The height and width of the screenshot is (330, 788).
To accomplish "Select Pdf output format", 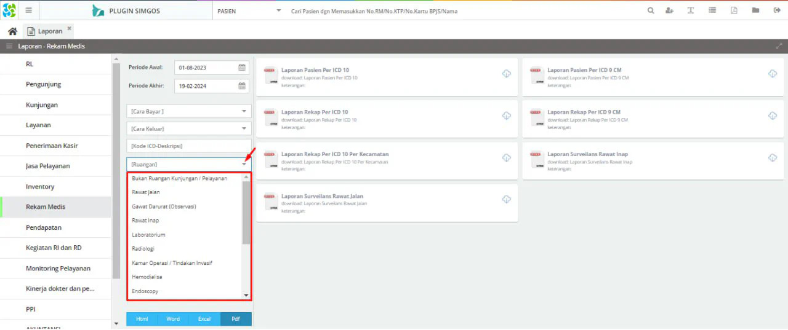I will point(236,319).
